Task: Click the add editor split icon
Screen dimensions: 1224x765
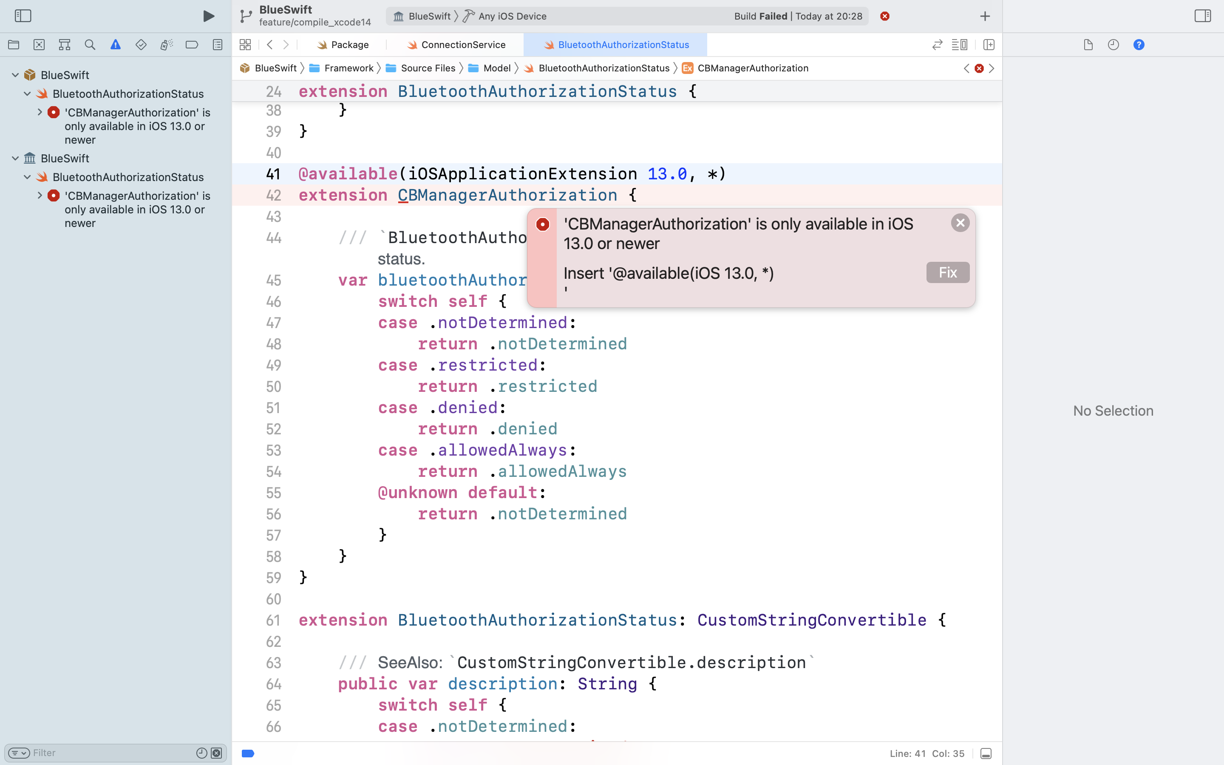Action: click(989, 45)
